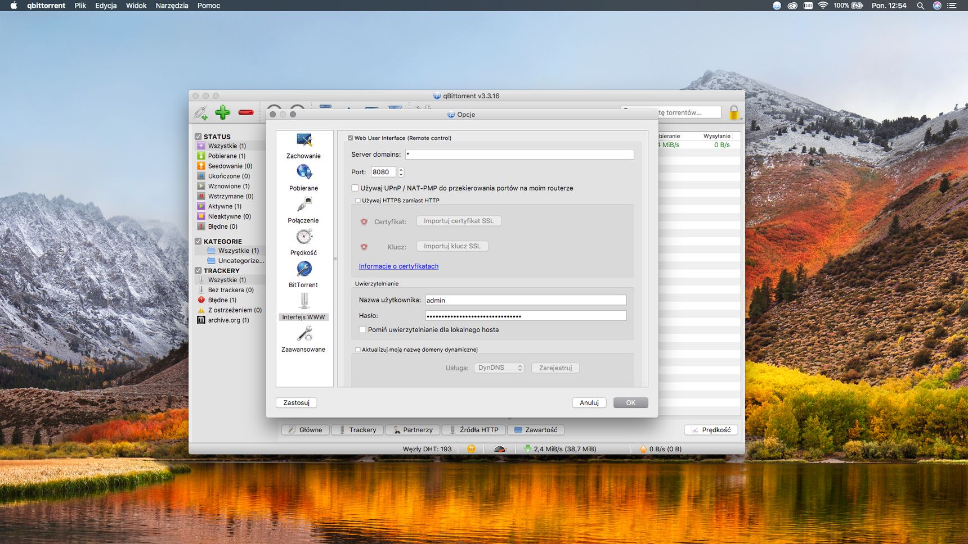
Task: Open the Widok menu
Action: tap(136, 6)
